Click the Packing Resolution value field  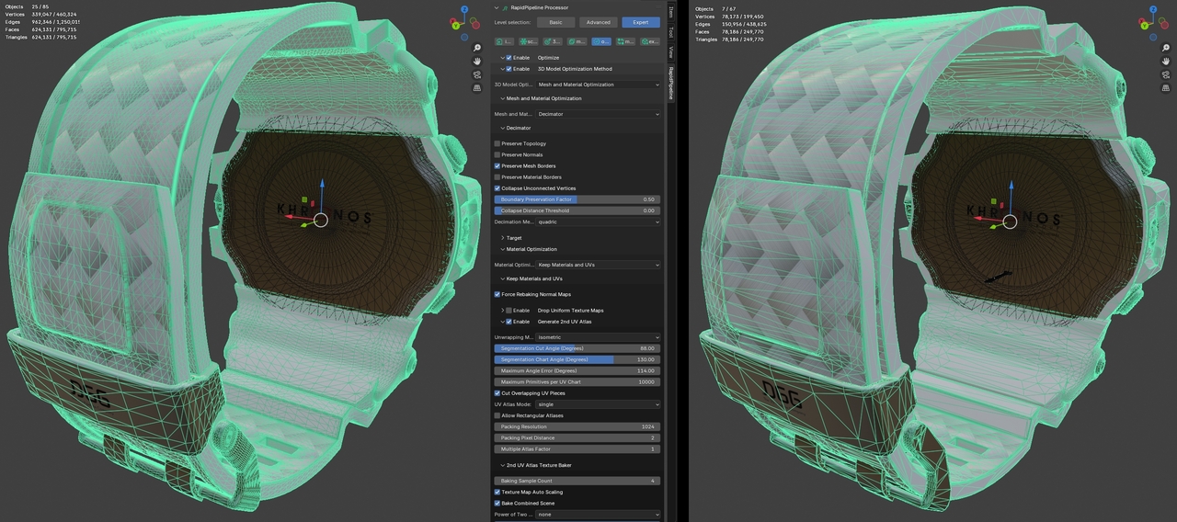pyautogui.click(x=577, y=426)
